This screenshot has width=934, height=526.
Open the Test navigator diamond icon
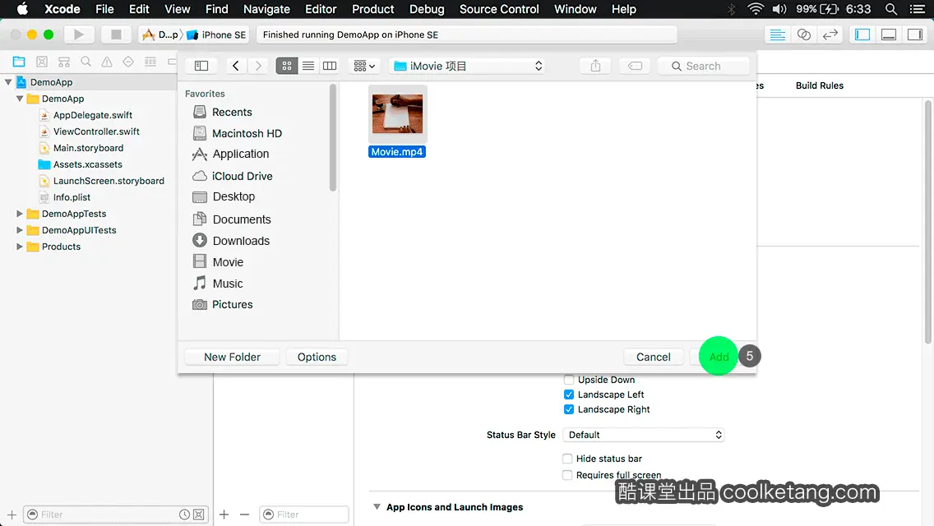click(x=128, y=62)
